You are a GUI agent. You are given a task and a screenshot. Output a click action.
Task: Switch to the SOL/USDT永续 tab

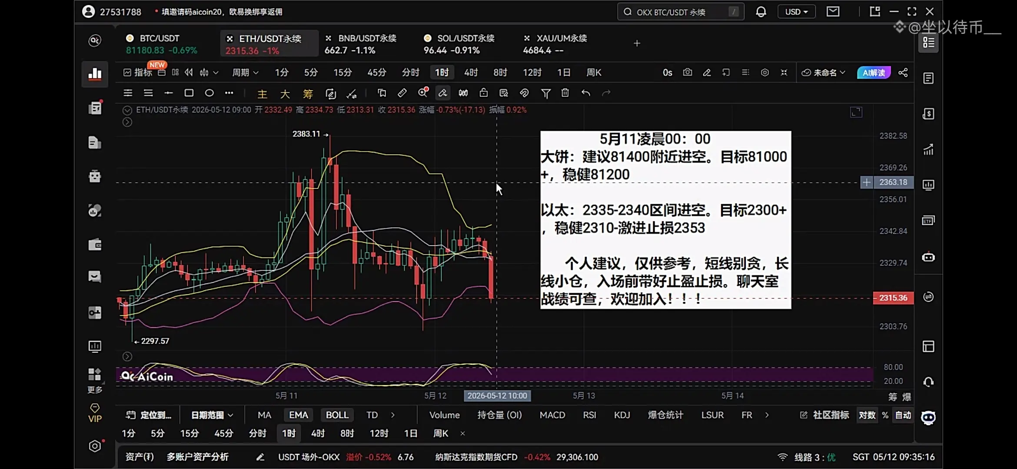click(459, 44)
